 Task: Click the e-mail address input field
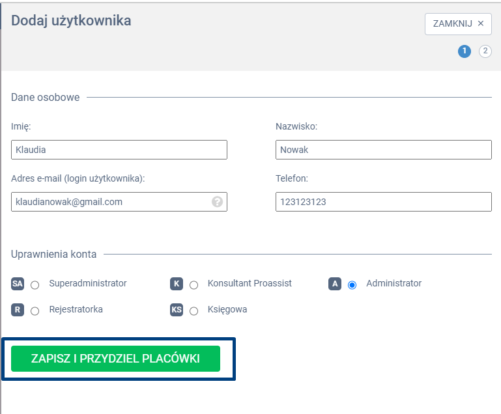pos(111,202)
